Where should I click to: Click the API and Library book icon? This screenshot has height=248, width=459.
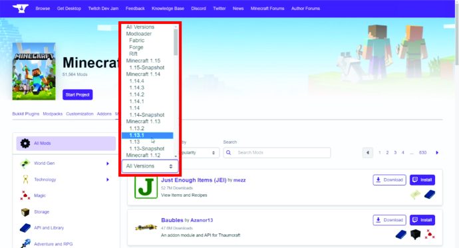point(25,228)
